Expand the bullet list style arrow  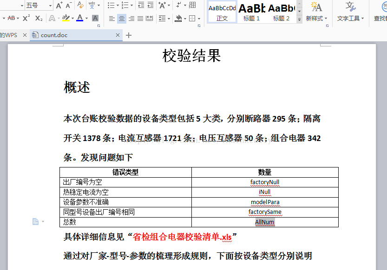[118, 6]
